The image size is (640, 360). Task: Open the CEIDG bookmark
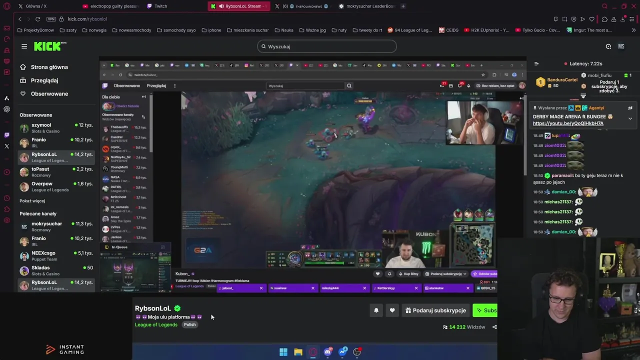tap(449, 30)
